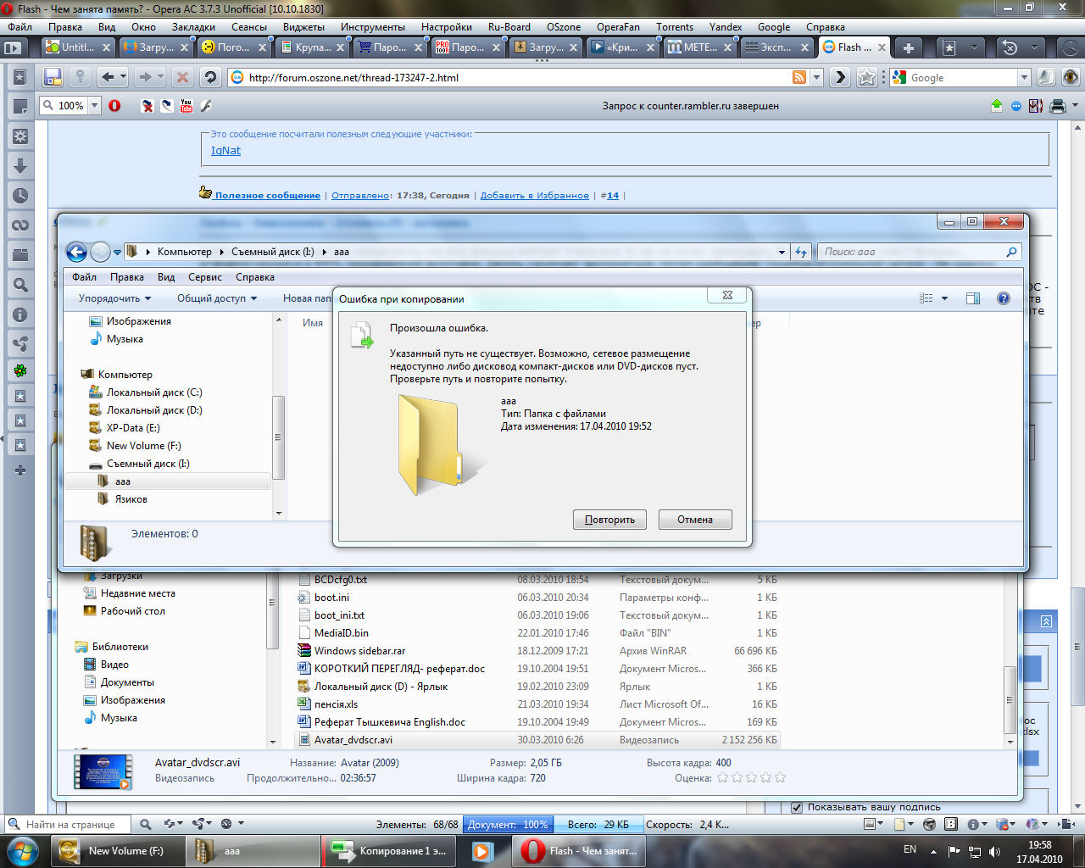1085x868 pixels.
Task: Expand the Explorer address path dropdown arrow
Action: coord(782,252)
